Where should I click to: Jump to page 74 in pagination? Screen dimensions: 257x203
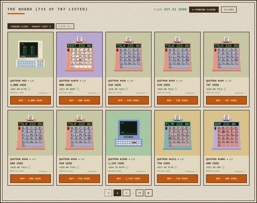139,193
